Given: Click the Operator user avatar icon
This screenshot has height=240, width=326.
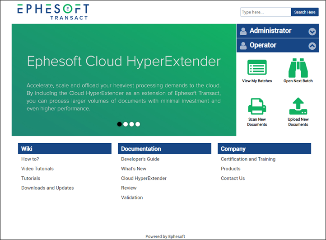Looking at the screenshot, I should click(x=243, y=45).
